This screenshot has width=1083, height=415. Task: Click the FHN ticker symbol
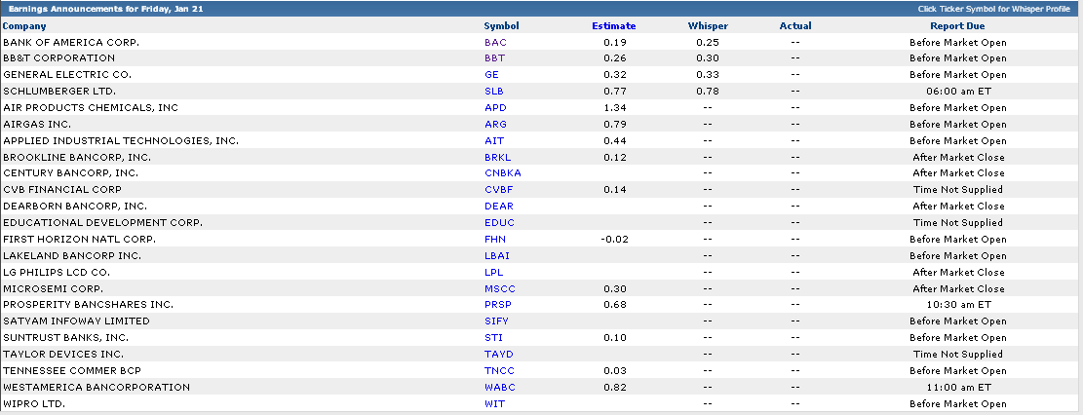point(495,240)
